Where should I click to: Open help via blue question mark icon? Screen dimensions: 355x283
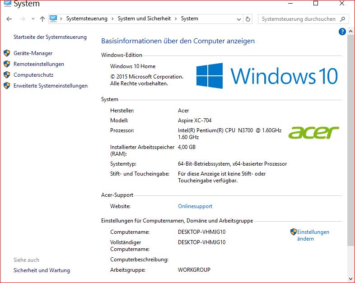click(x=342, y=32)
